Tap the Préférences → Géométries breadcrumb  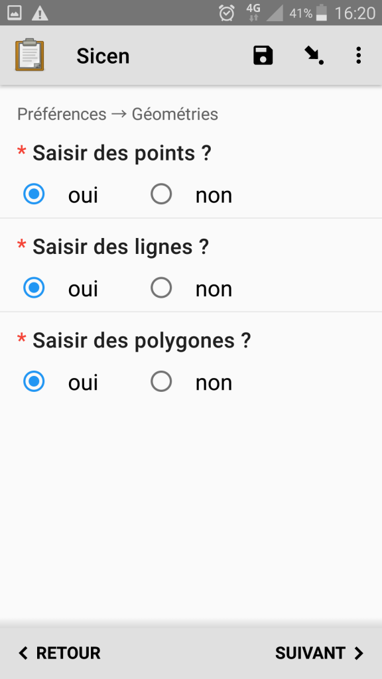(x=117, y=114)
